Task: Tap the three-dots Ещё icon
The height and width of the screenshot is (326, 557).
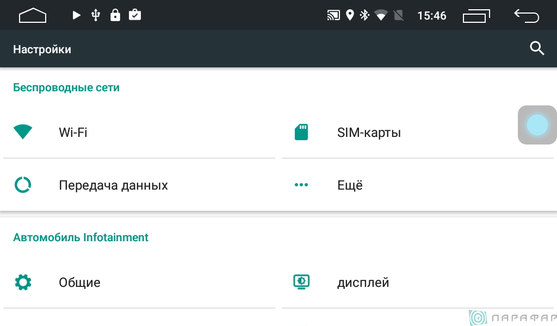Action: 301,185
